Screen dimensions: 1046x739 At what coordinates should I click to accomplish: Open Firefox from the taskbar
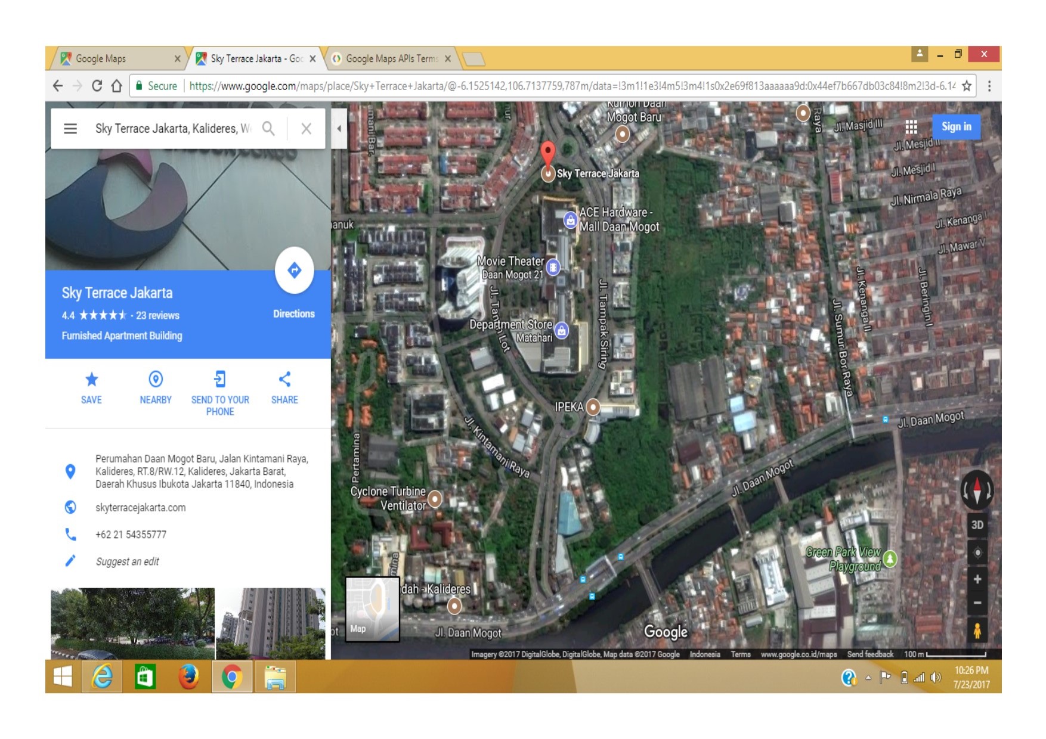coord(188,677)
